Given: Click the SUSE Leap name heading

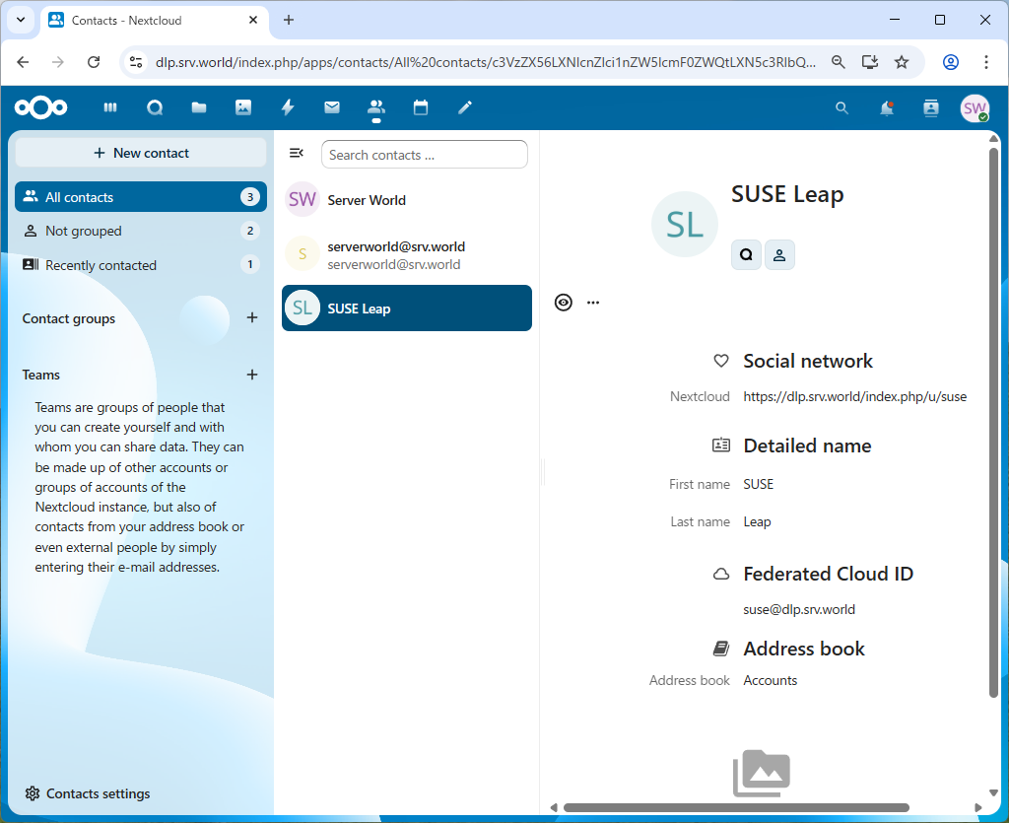Looking at the screenshot, I should [787, 194].
